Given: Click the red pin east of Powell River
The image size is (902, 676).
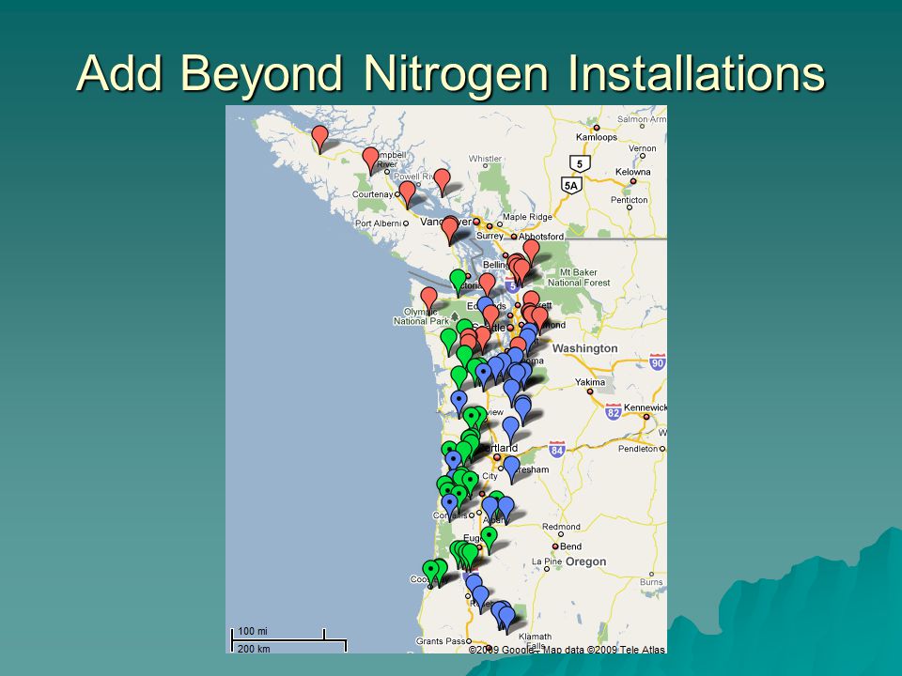Looking at the screenshot, I should pyautogui.click(x=442, y=181).
